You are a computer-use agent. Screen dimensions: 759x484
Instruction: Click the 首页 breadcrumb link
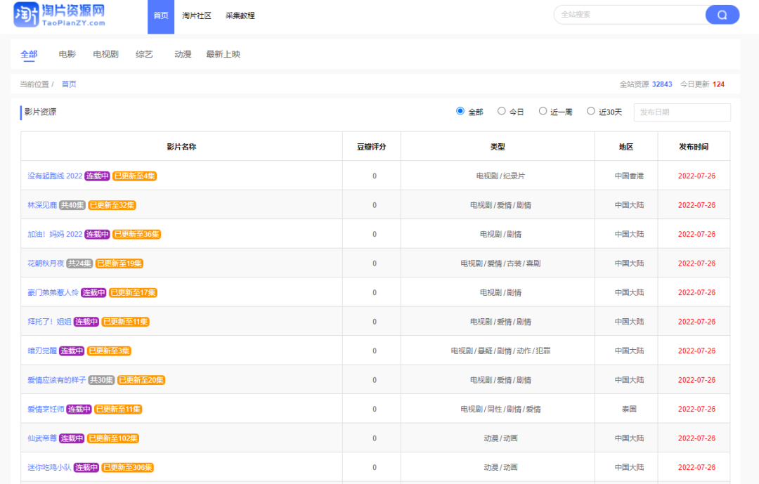point(69,84)
